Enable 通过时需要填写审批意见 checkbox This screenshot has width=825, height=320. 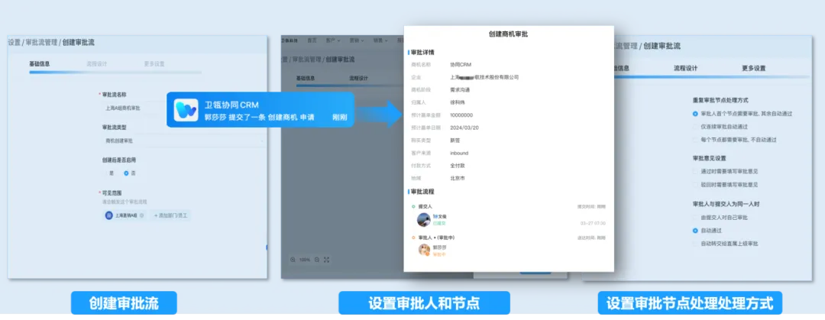(694, 171)
